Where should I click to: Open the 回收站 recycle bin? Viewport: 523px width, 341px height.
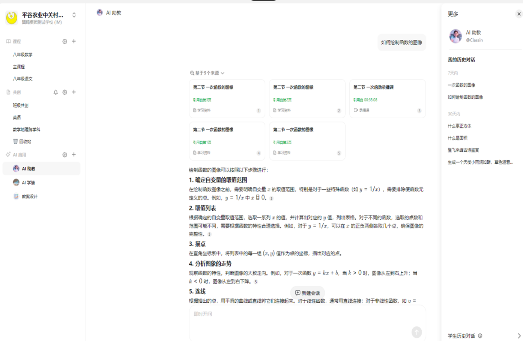[x=25, y=142]
